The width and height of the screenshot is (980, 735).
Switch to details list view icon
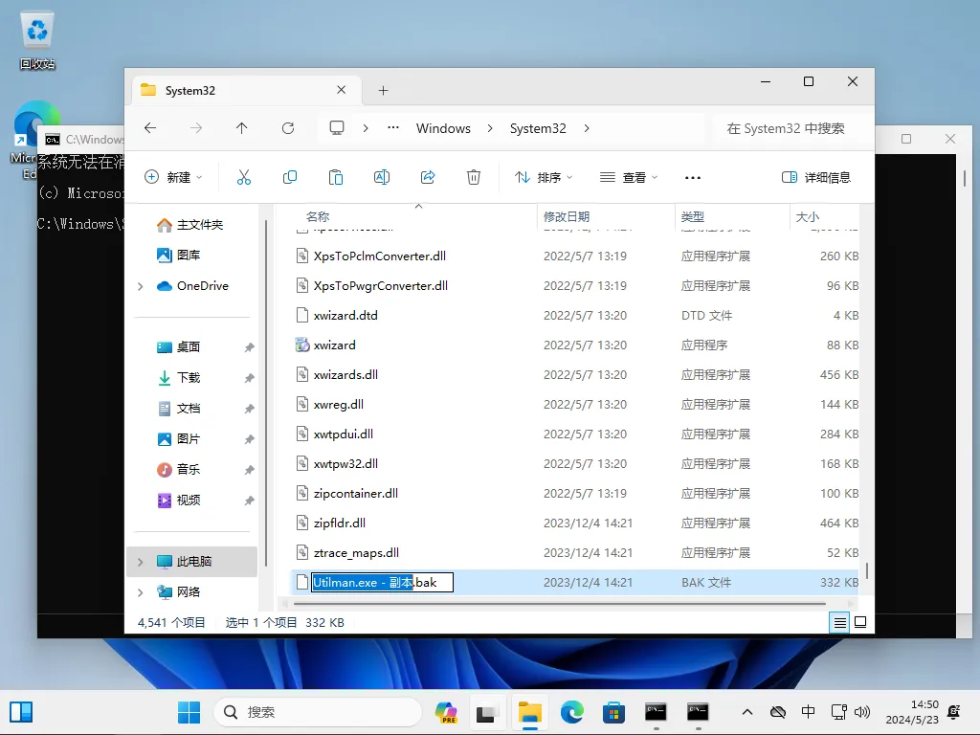coord(839,622)
